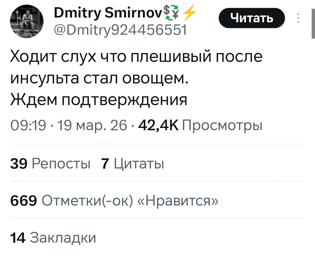Open the 39 Репосты list
Screen dimensions: 315x259
50,163
